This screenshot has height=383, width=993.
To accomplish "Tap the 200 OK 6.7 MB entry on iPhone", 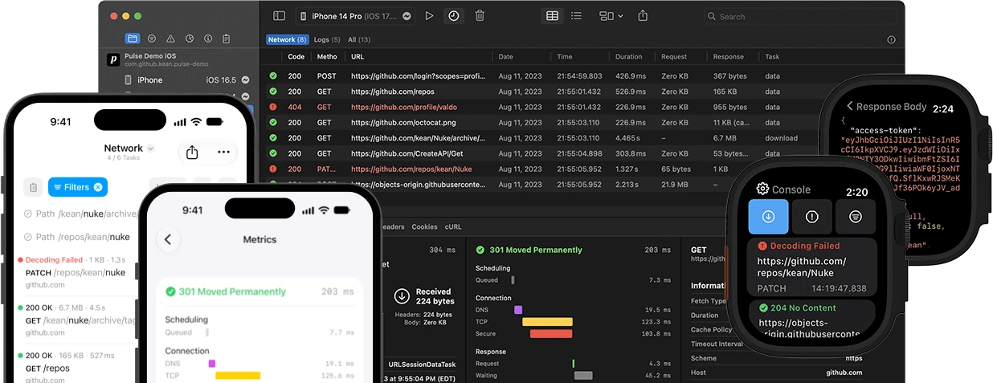I will [x=76, y=320].
